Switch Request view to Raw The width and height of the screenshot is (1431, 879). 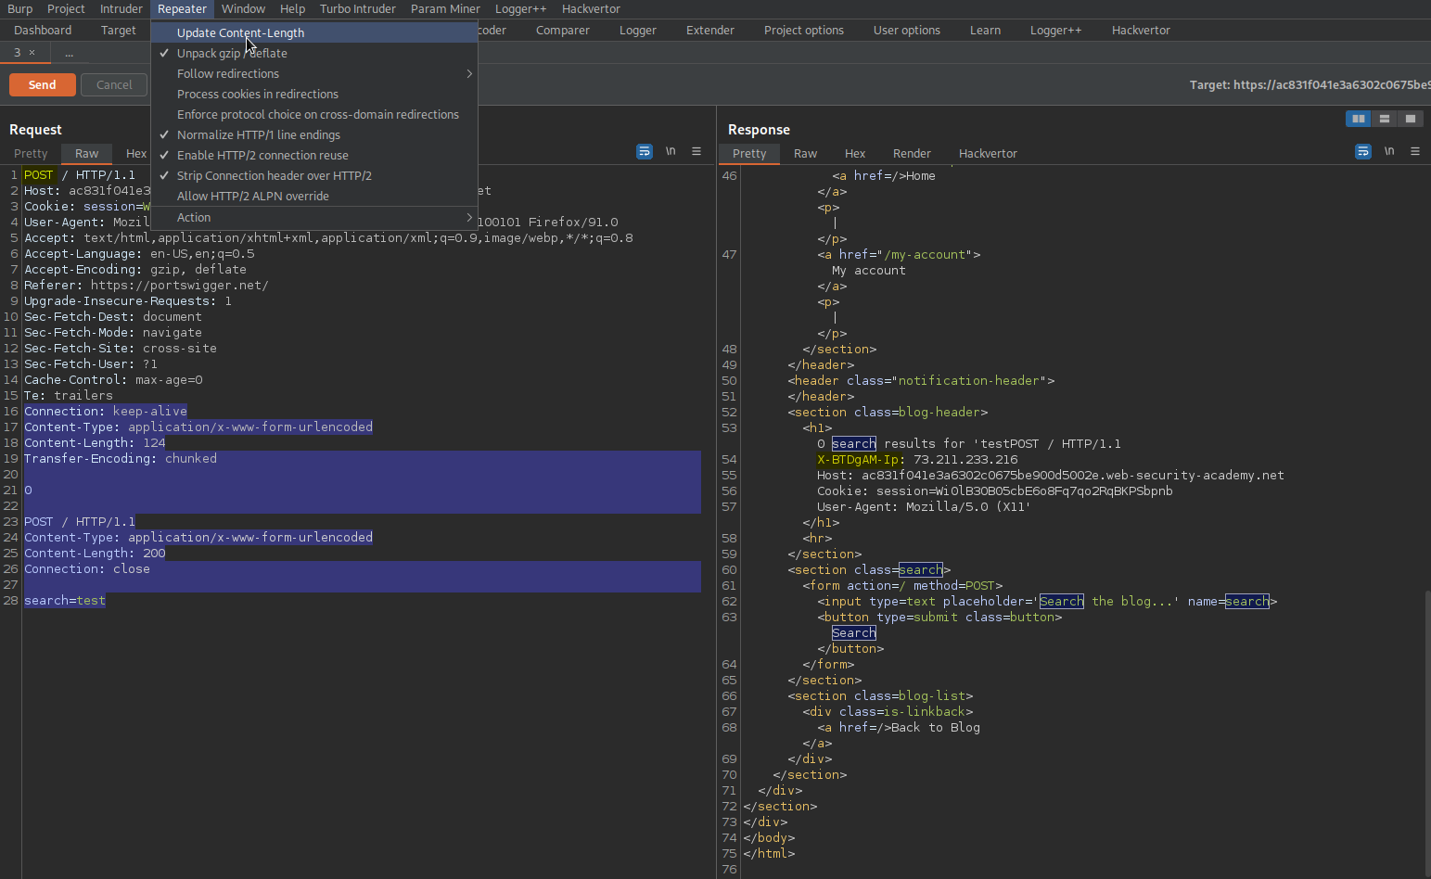87,153
